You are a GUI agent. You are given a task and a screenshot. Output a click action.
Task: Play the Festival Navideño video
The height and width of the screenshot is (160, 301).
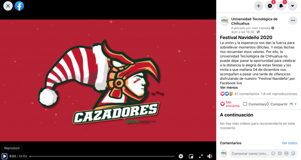coord(4,156)
